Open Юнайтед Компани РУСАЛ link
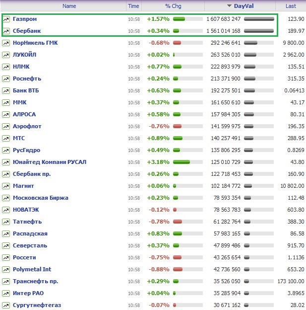 coord(50,162)
